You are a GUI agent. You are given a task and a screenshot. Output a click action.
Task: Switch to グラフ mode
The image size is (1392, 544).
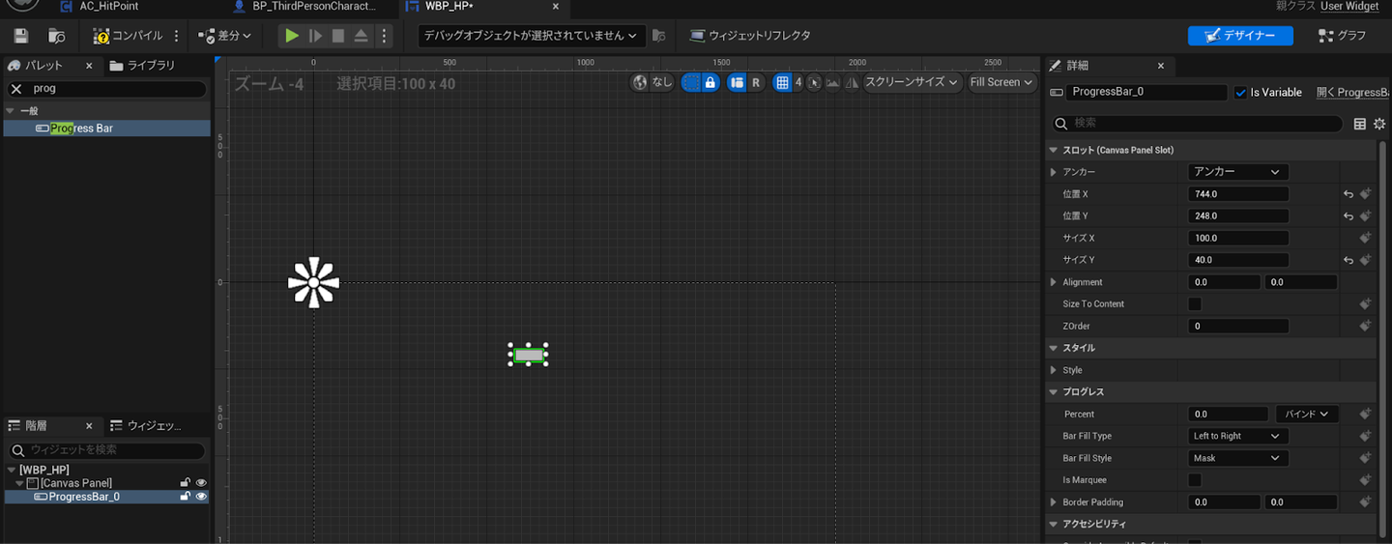(1342, 36)
